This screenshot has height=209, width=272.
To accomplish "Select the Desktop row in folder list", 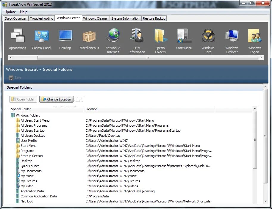I will [131, 161].
